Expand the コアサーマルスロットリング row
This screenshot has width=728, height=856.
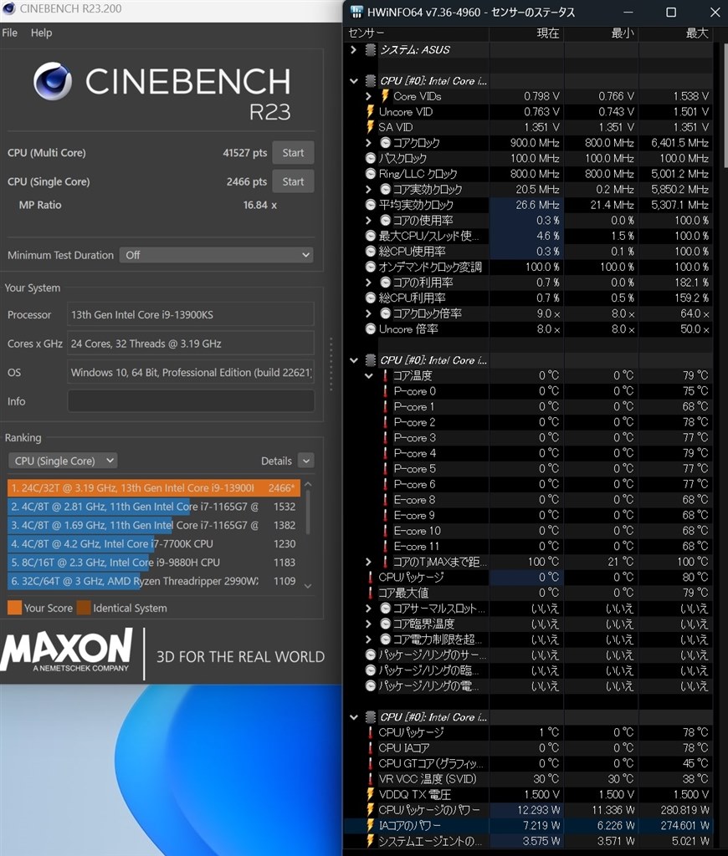point(368,609)
